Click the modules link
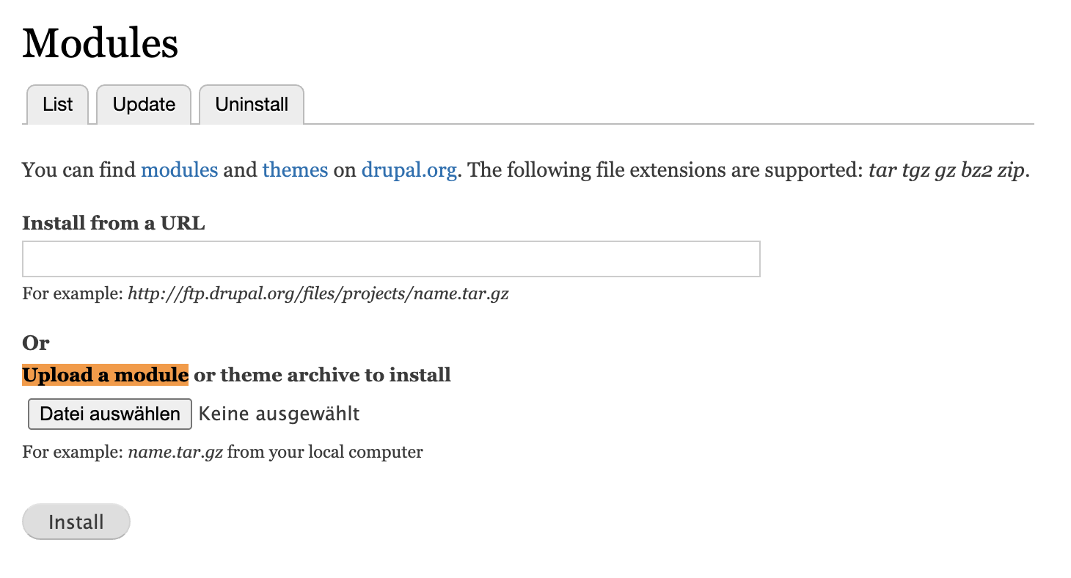 point(179,169)
